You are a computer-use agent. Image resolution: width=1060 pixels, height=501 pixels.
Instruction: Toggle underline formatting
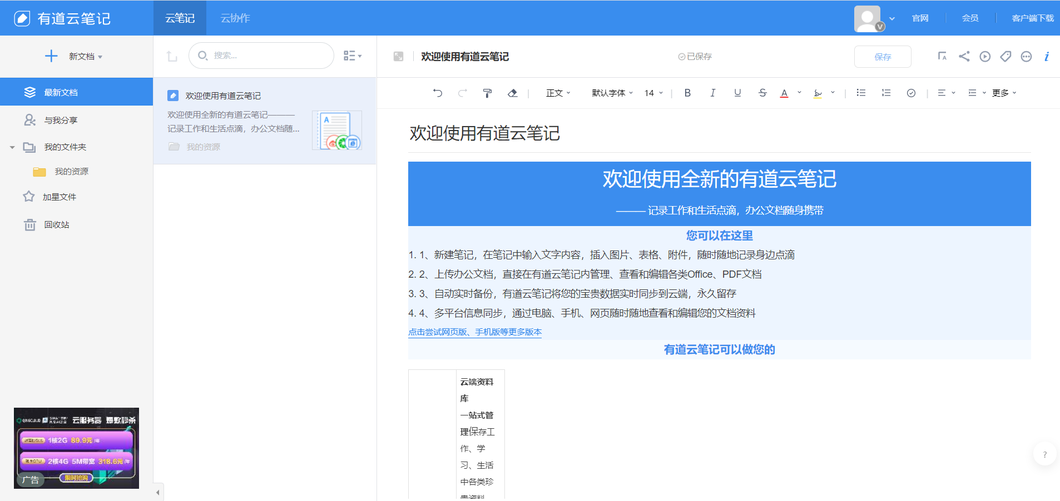click(737, 93)
